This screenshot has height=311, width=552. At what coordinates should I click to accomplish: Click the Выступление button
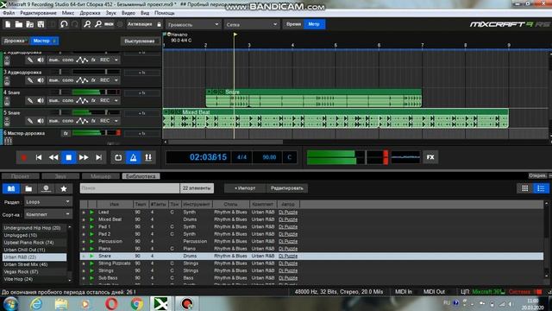[140, 41]
